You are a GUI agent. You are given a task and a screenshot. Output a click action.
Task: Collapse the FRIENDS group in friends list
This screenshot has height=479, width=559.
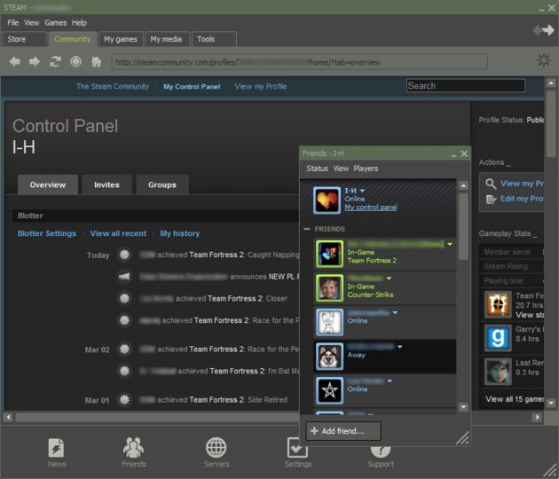click(307, 229)
